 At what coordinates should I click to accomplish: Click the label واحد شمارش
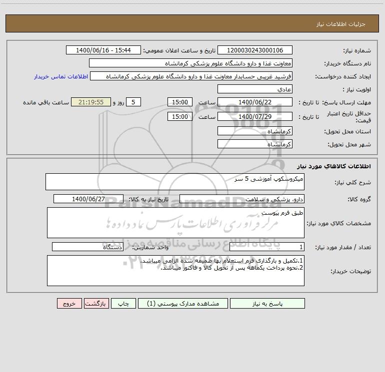point(150,248)
